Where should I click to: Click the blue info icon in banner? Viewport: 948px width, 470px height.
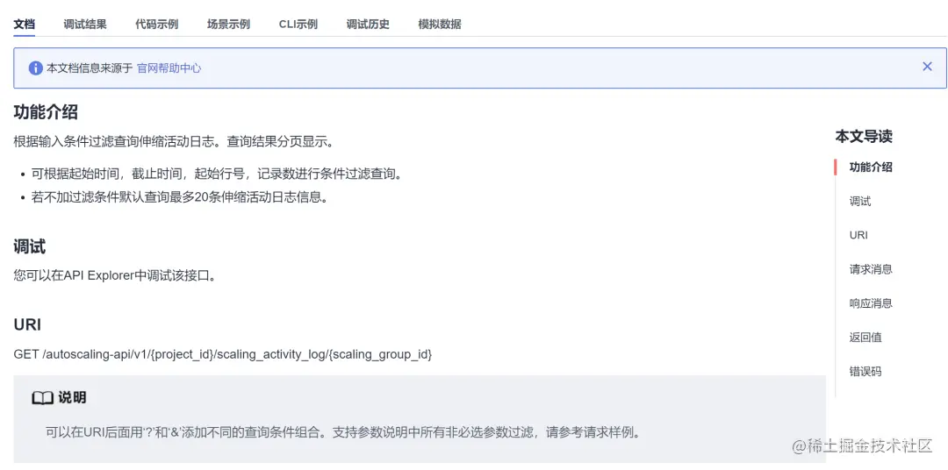click(x=36, y=68)
